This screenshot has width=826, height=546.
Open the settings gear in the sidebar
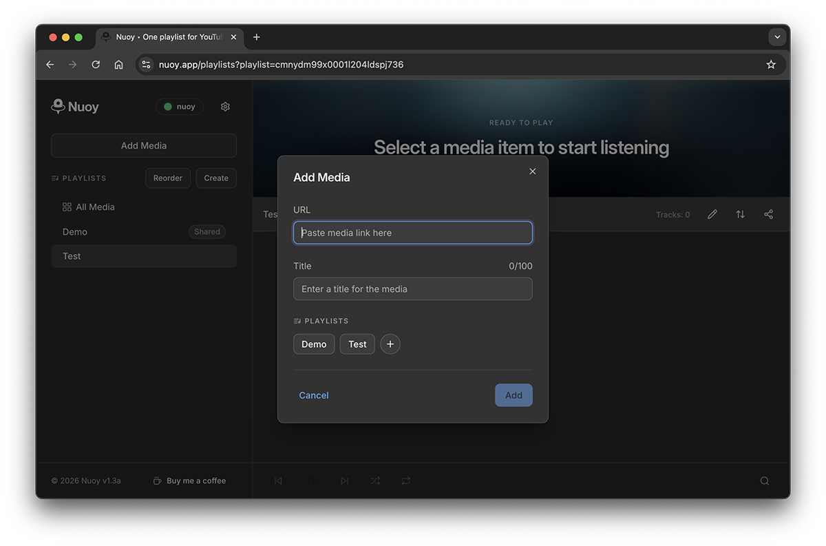pos(225,107)
